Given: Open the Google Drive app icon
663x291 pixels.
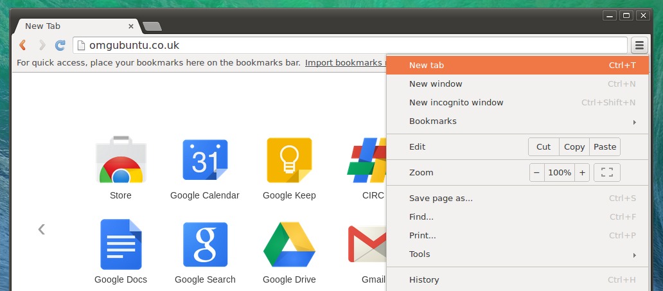Looking at the screenshot, I should tap(289, 244).
